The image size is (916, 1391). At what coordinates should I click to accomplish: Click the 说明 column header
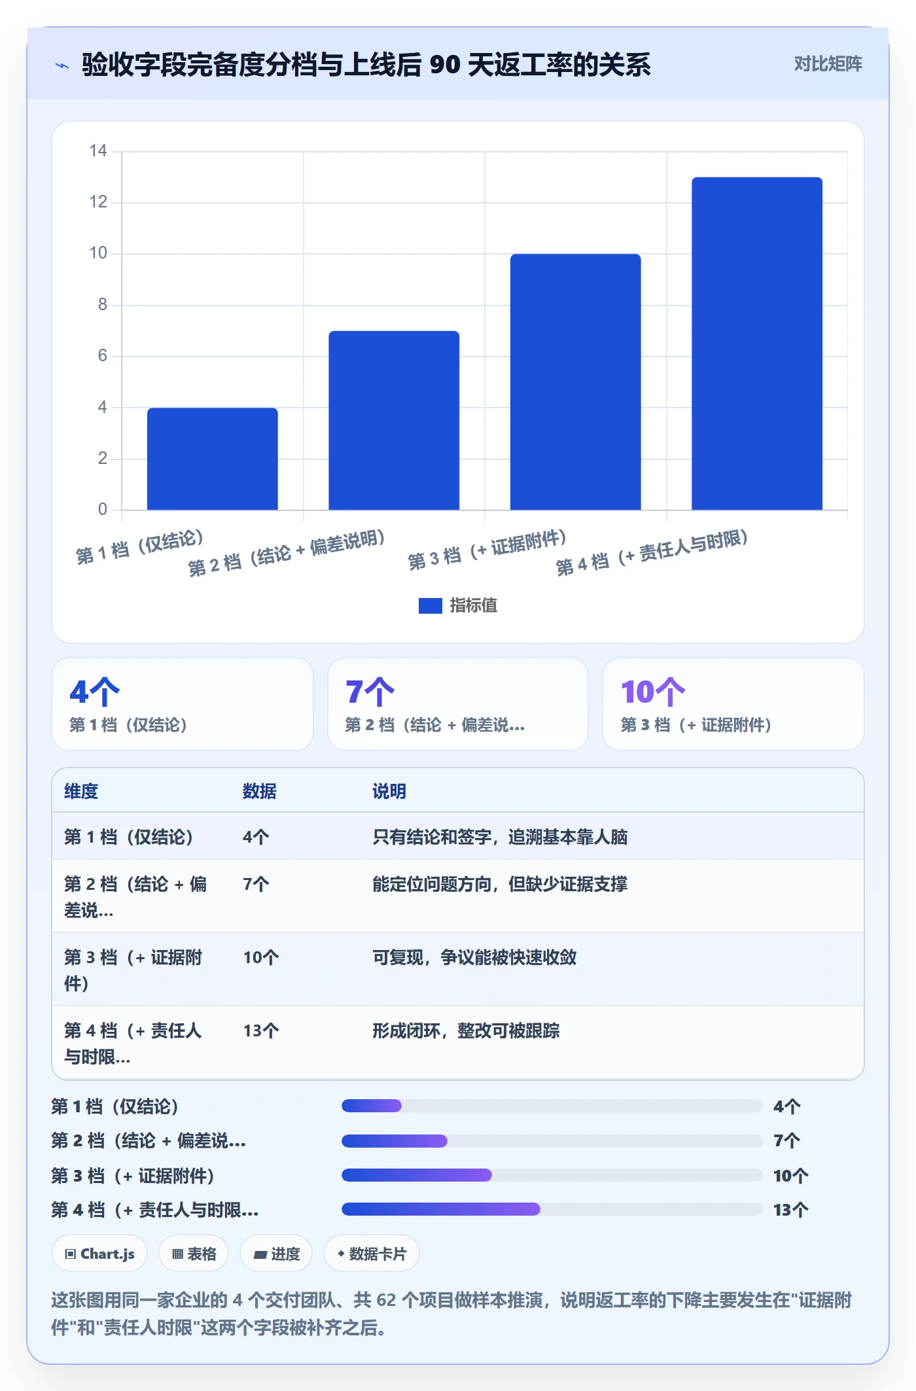point(389,791)
